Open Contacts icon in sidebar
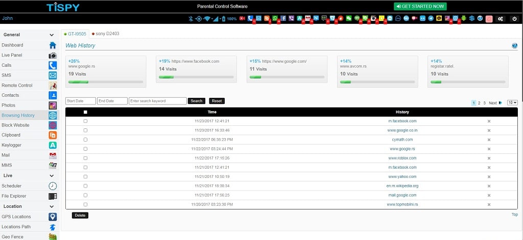Image resolution: width=523 pixels, height=240 pixels. pos(53,95)
